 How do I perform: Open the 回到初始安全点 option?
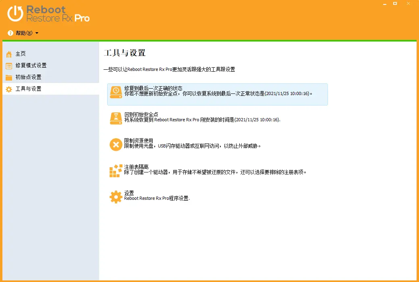click(x=141, y=114)
